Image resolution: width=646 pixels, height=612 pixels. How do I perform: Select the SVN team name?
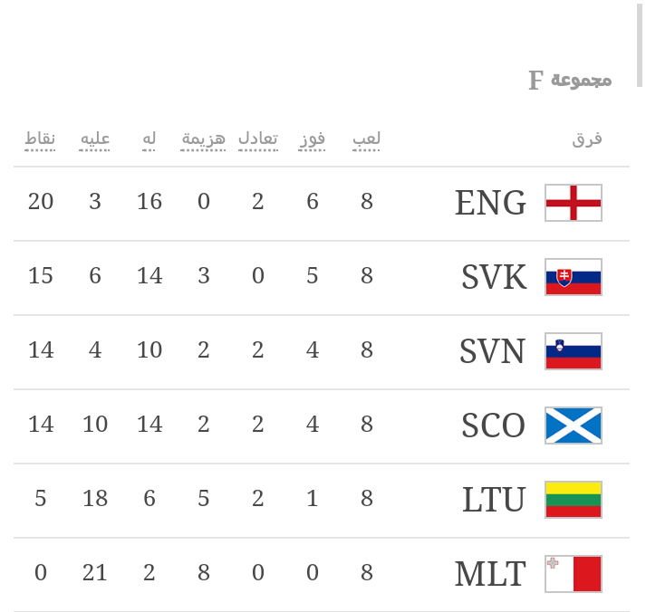coord(492,351)
